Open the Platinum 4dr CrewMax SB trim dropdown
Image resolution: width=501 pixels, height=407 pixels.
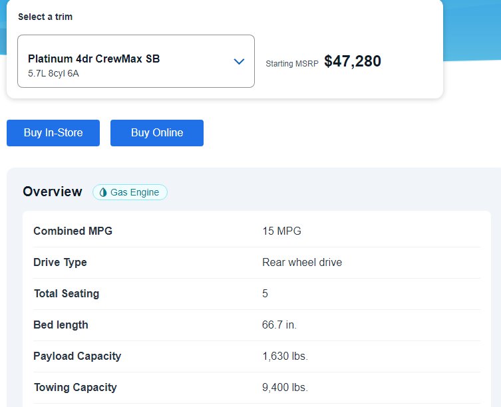click(136, 61)
